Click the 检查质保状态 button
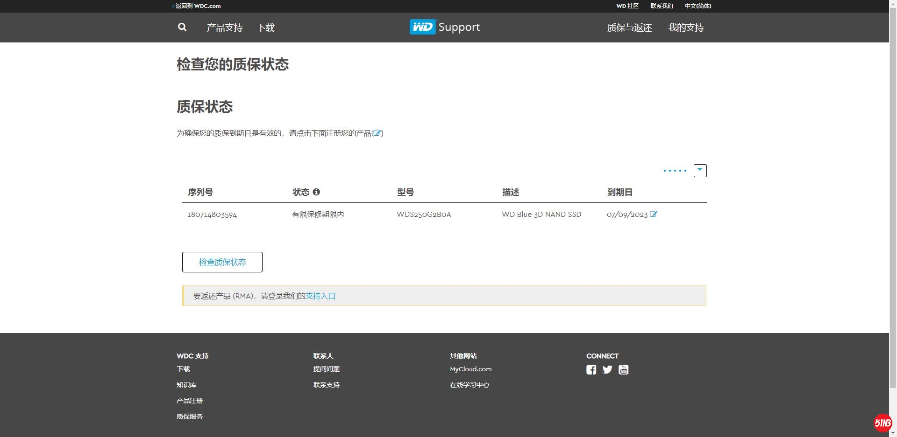 pyautogui.click(x=222, y=262)
